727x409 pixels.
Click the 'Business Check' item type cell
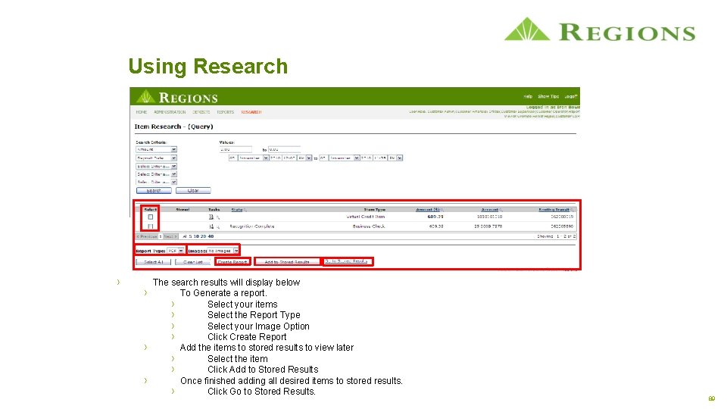pos(369,226)
